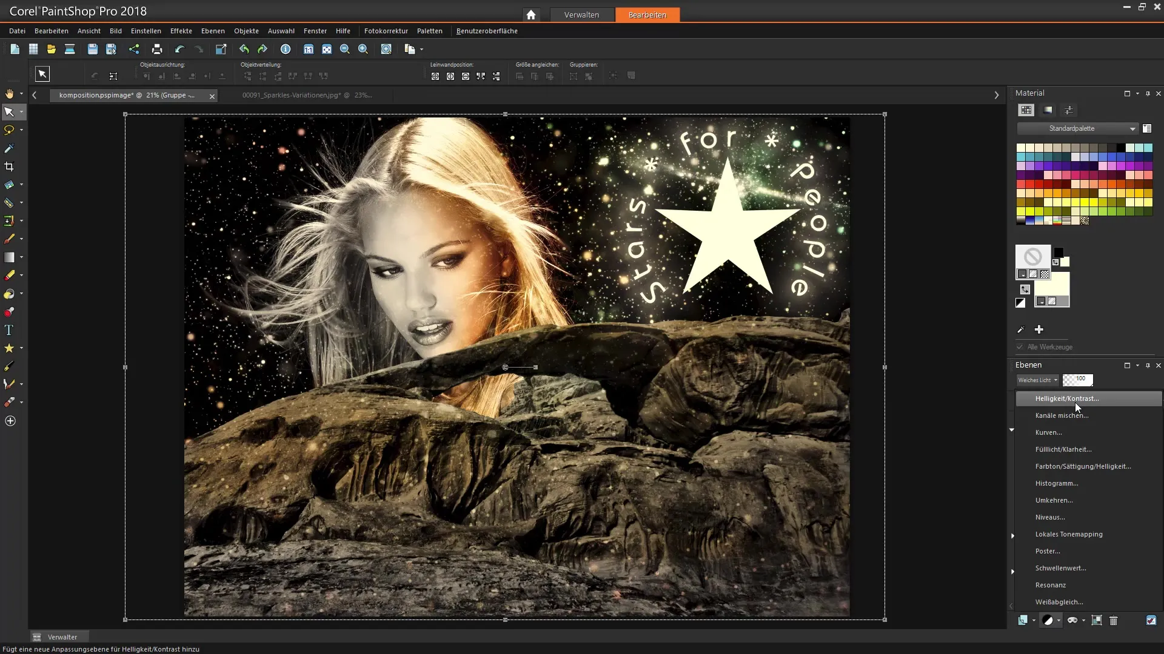The image size is (1164, 654).
Task: Open a file with the folder icon
Action: (x=52, y=49)
